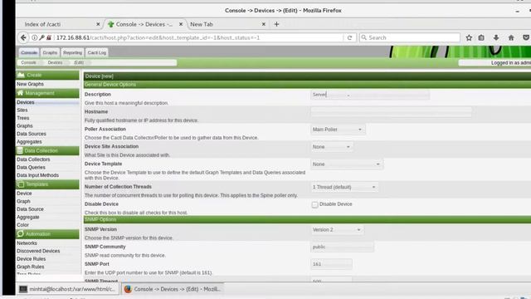Open Data Queries in the sidebar
531x299 pixels.
coord(31,168)
